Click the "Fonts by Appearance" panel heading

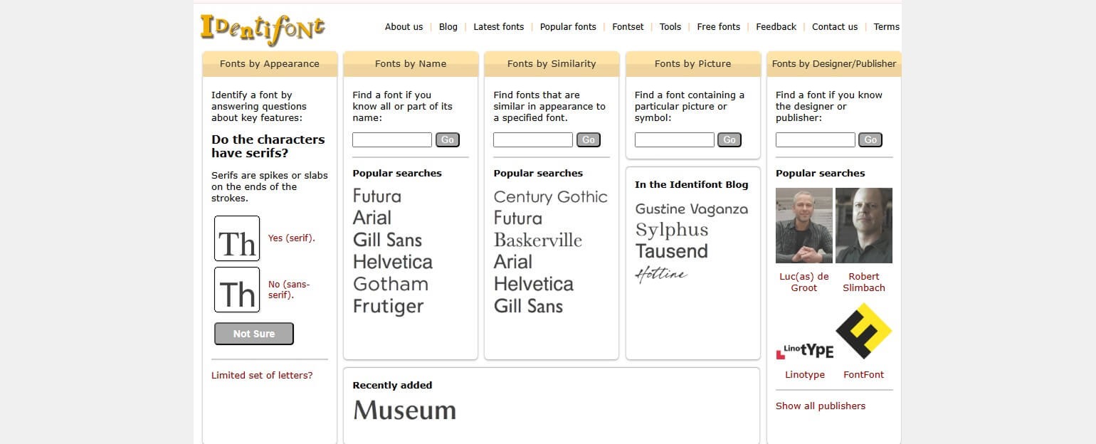(x=270, y=63)
